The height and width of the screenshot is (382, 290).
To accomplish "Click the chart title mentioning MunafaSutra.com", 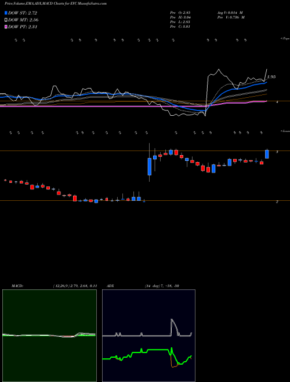I will pyautogui.click(x=56, y=4).
